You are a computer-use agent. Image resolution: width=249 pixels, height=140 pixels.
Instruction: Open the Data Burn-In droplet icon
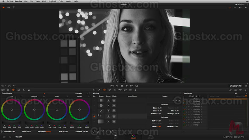[x=136, y=90]
